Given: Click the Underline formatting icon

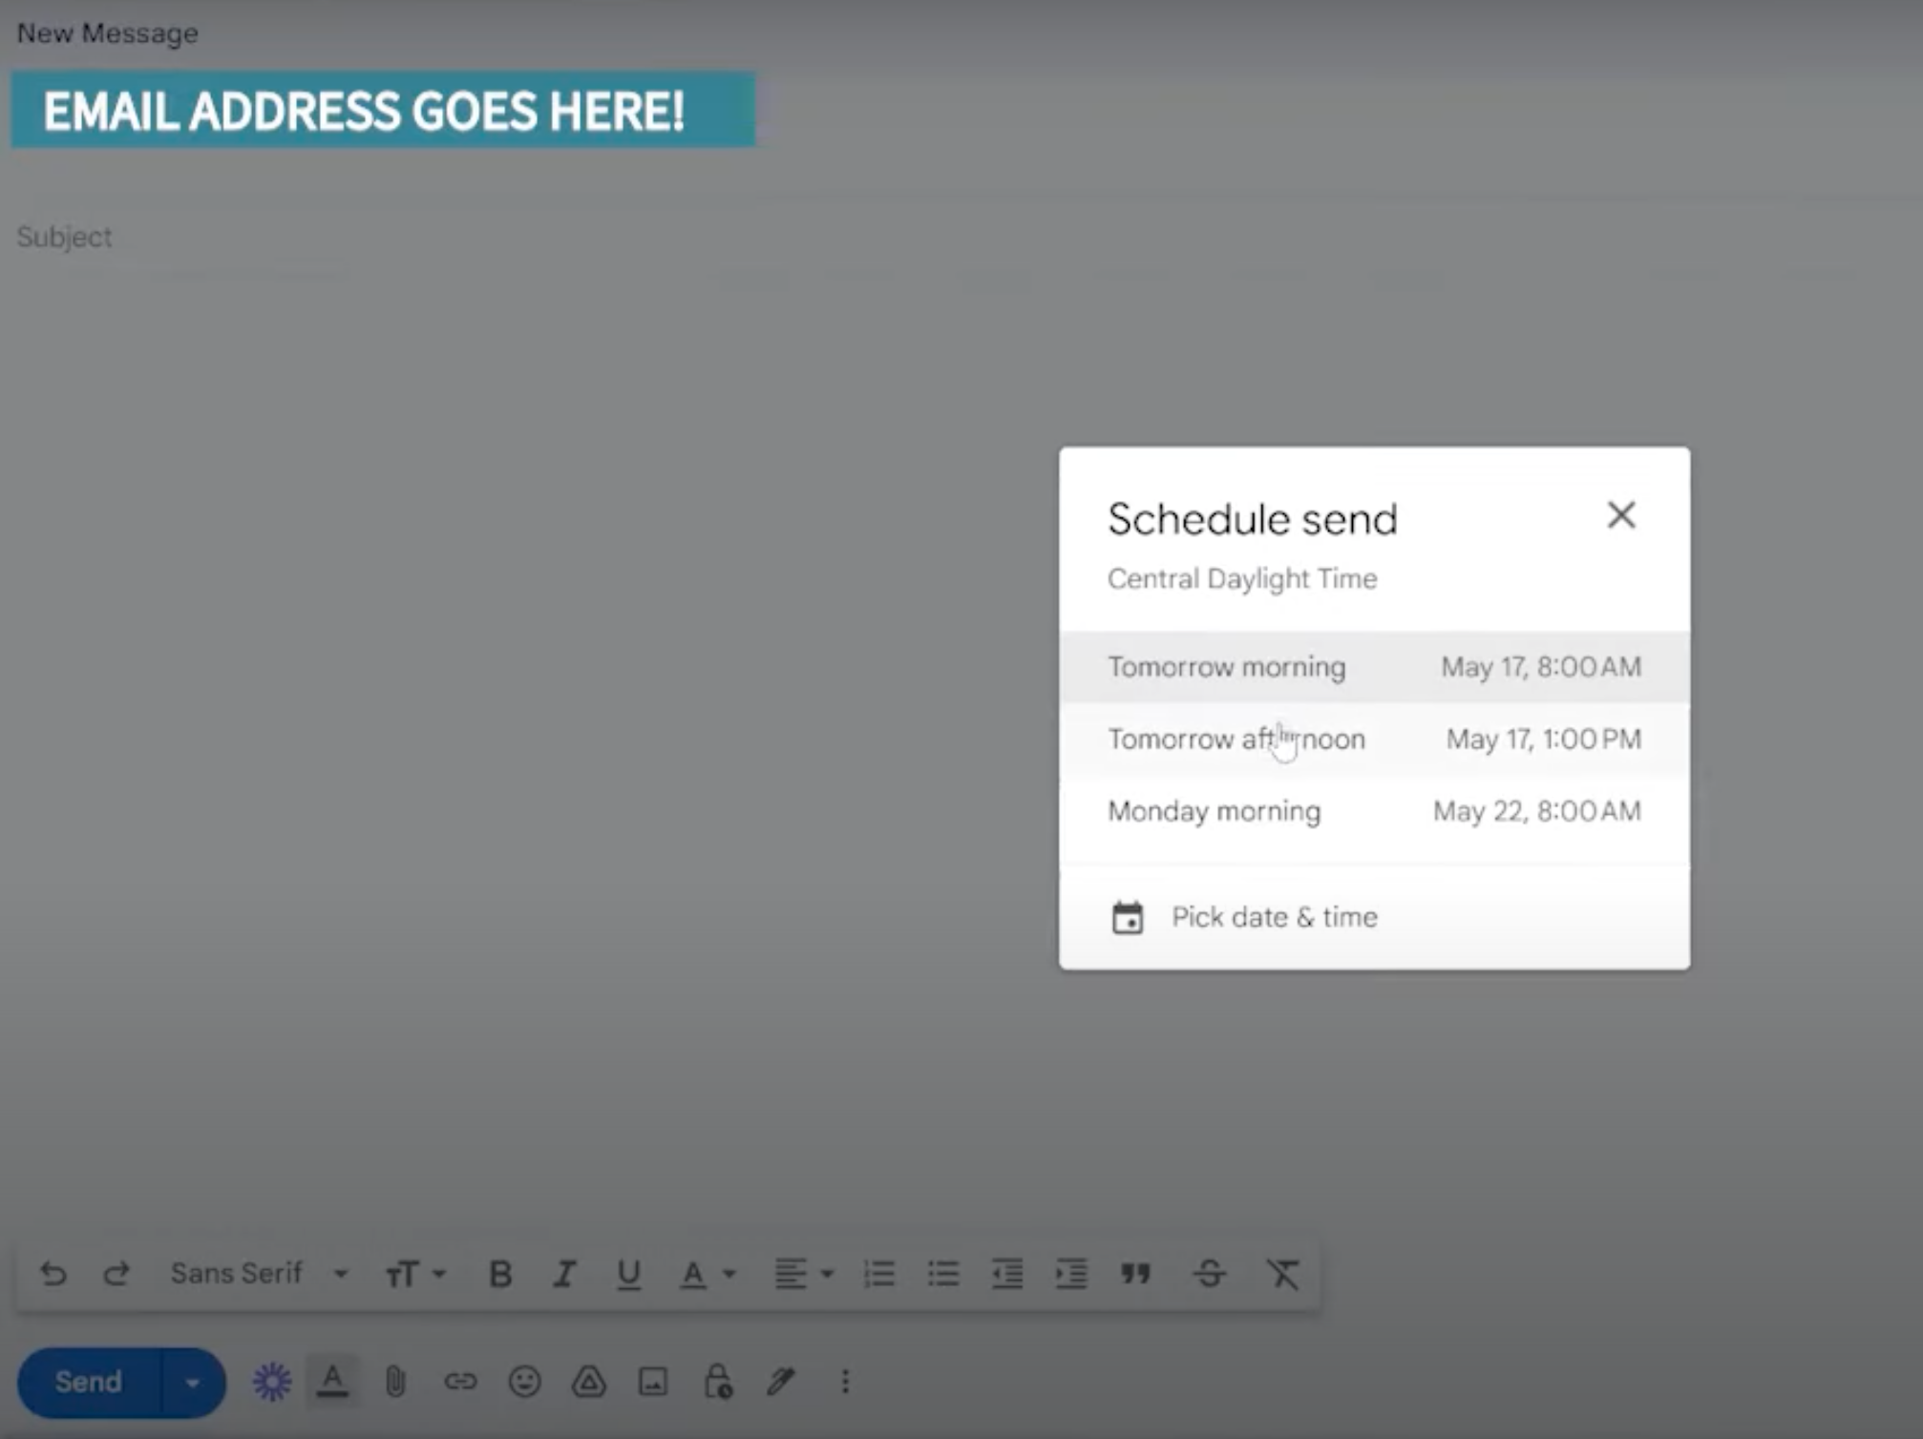Looking at the screenshot, I should tap(627, 1274).
